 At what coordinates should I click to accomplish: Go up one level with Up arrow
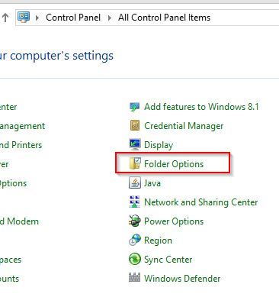tap(5, 18)
